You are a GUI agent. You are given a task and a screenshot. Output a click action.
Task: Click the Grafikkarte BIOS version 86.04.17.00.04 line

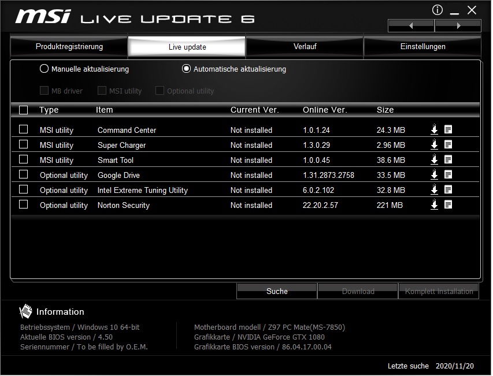pos(263,347)
